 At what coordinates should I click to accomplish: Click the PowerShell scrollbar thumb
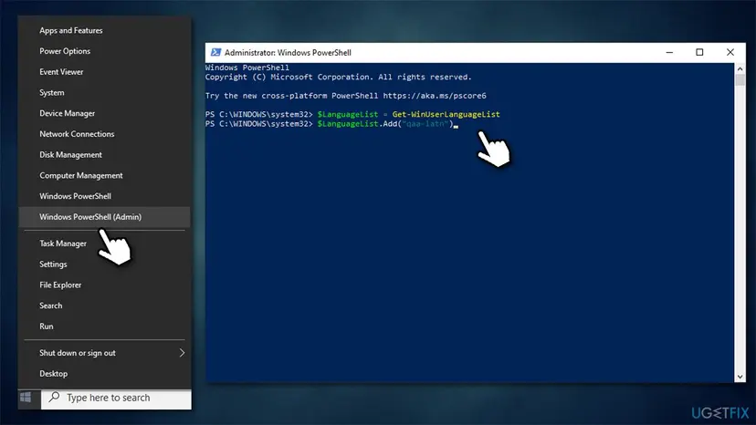pos(740,80)
